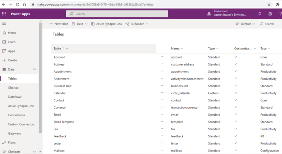Click the notifications bell icon
The width and height of the screenshot is (282, 154).
coord(260,14)
